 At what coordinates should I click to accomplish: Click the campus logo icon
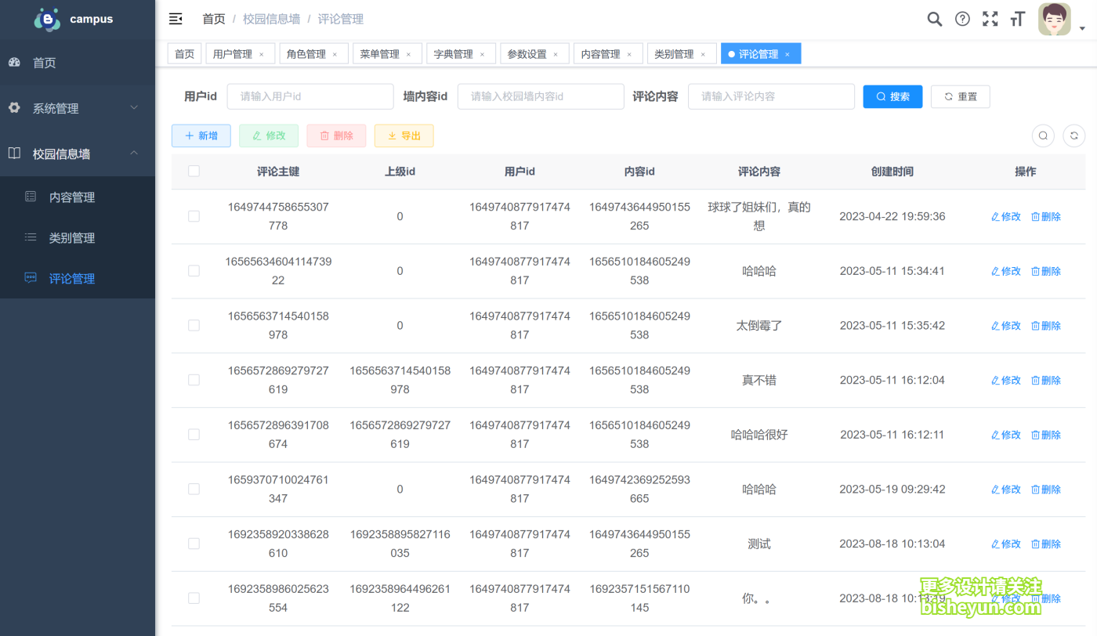pos(48,20)
